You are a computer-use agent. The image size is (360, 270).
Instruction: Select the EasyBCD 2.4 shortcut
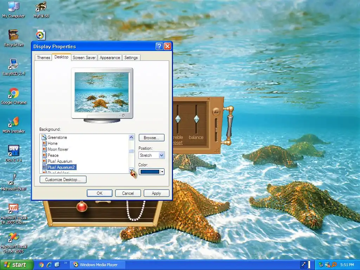tap(13, 67)
